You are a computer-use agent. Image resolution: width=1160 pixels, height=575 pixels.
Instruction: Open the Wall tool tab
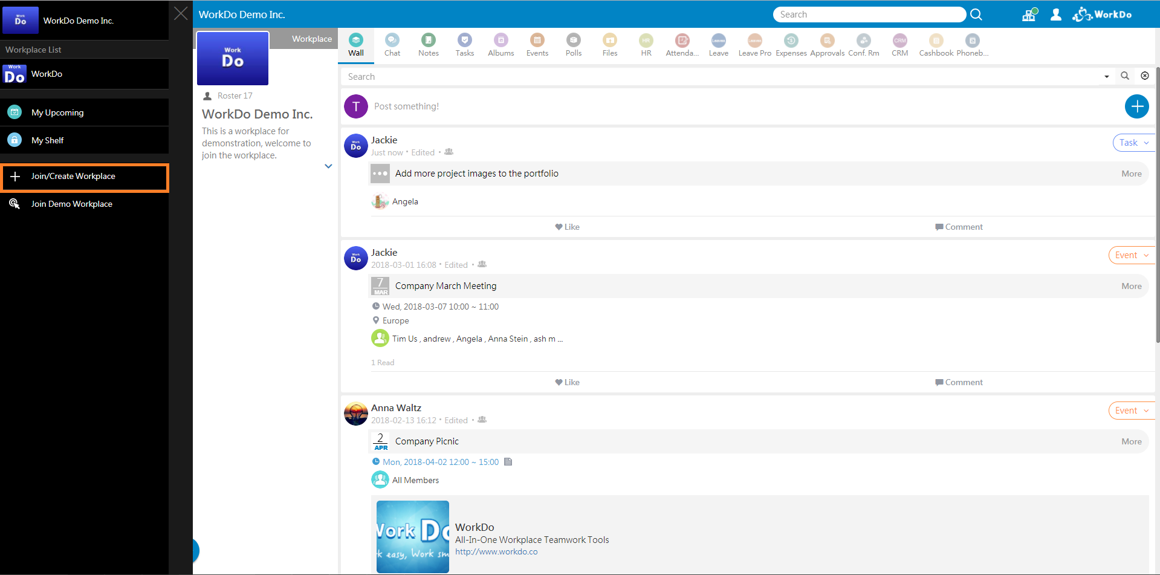click(356, 45)
